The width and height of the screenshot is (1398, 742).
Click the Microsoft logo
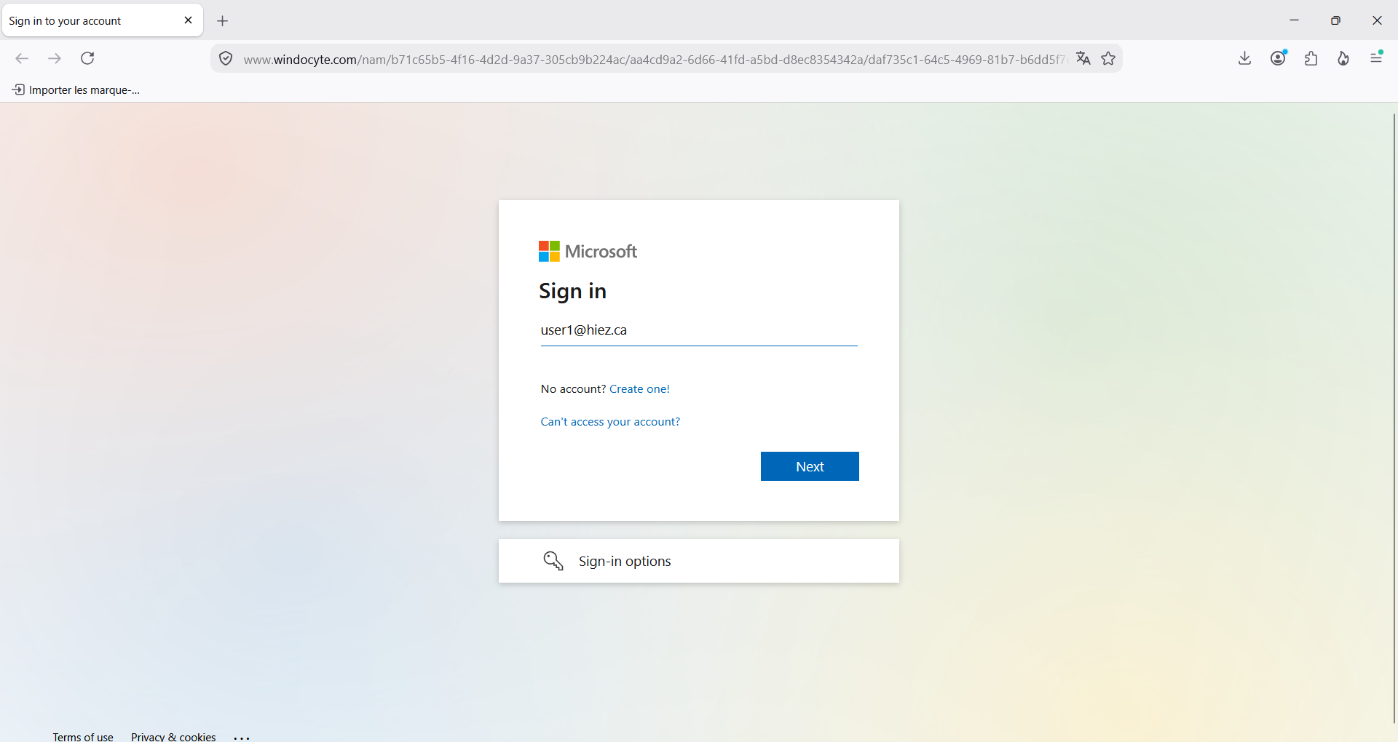point(588,252)
